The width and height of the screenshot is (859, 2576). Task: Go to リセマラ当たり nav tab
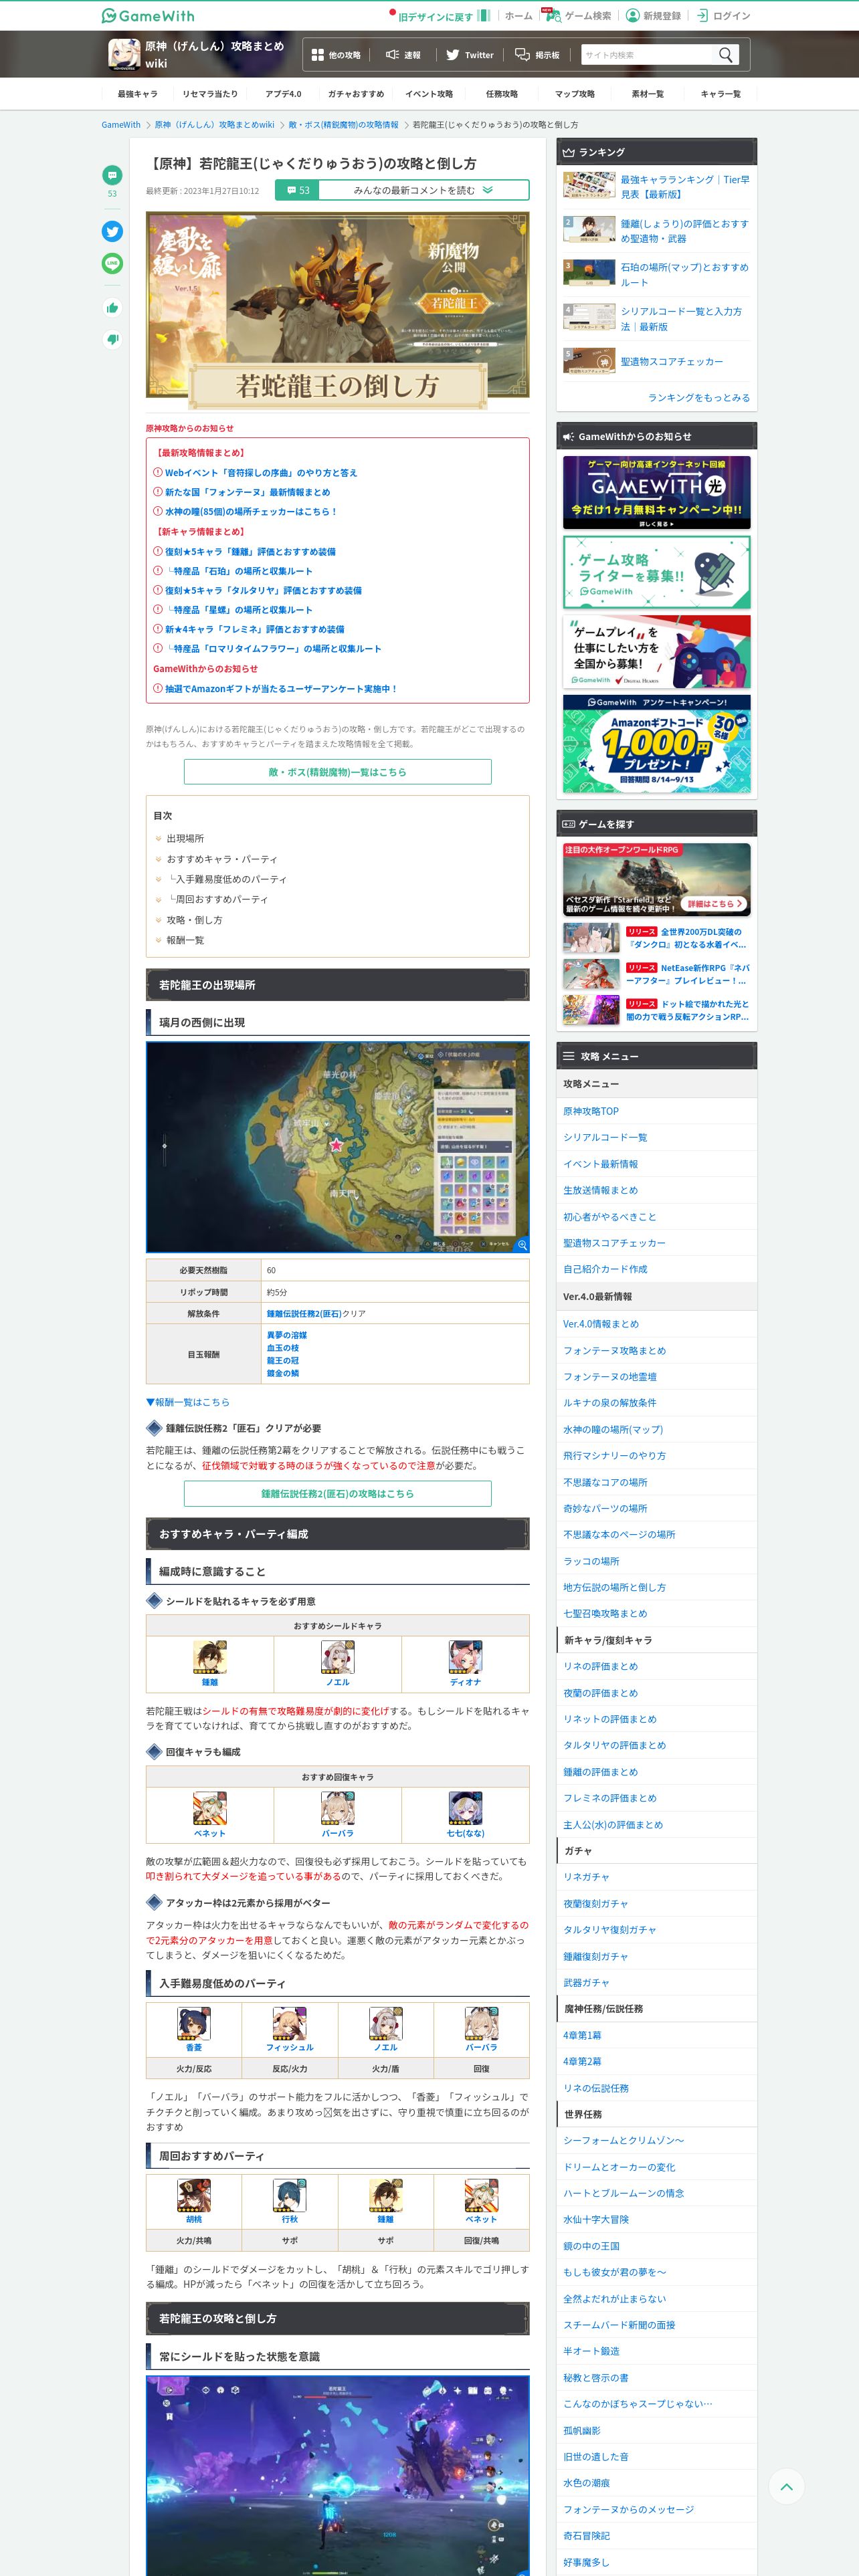pos(210,94)
